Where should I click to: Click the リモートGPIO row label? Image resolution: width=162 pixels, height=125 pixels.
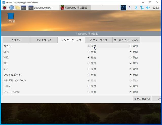[x=11, y=92]
